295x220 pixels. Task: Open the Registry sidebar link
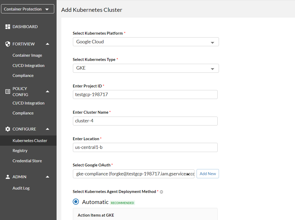tap(20, 151)
